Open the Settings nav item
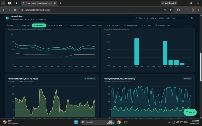 146,25
